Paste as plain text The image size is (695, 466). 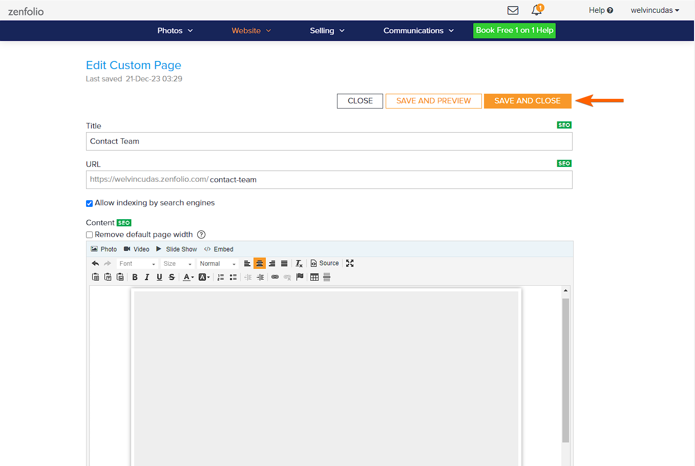coord(108,277)
